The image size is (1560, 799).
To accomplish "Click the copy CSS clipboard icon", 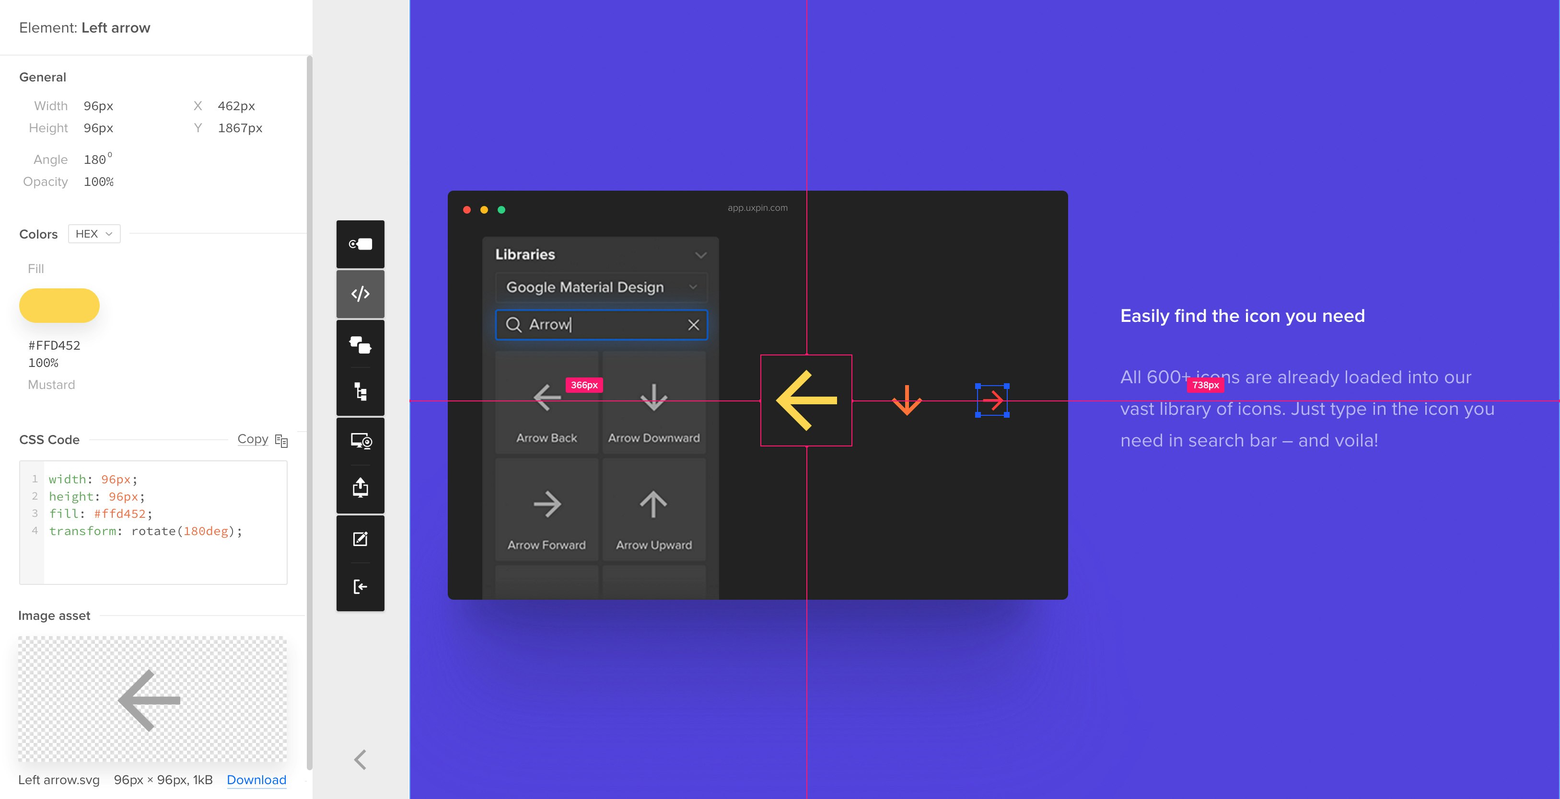I will (x=281, y=441).
